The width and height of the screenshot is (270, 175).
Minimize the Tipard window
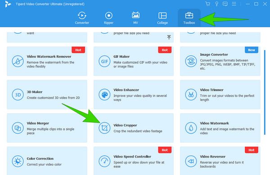[247, 4]
